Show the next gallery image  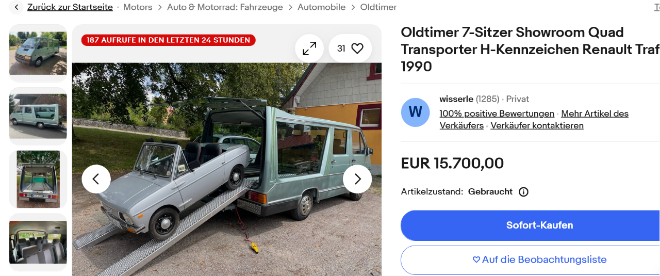[357, 179]
